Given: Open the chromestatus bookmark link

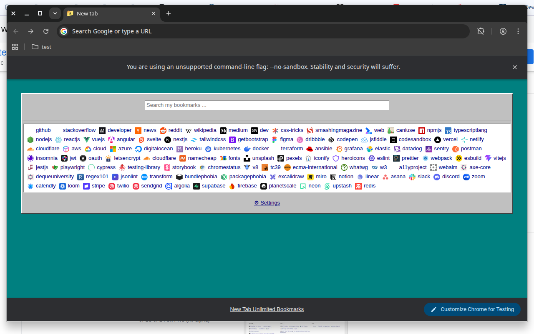Looking at the screenshot, I should pos(224,167).
